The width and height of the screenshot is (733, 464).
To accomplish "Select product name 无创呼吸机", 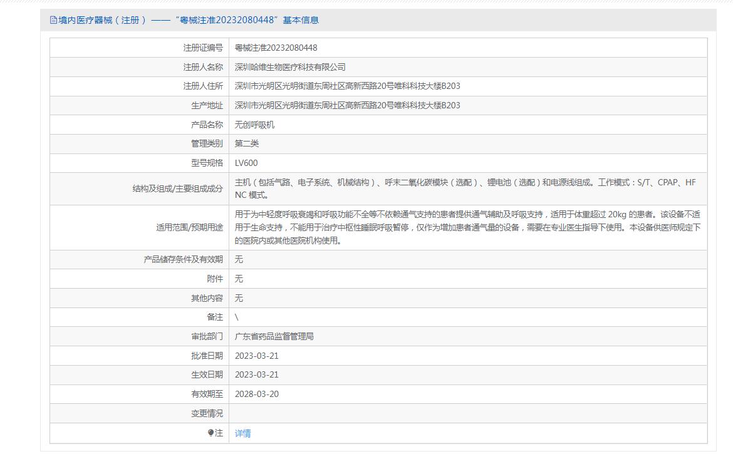I will [254, 125].
